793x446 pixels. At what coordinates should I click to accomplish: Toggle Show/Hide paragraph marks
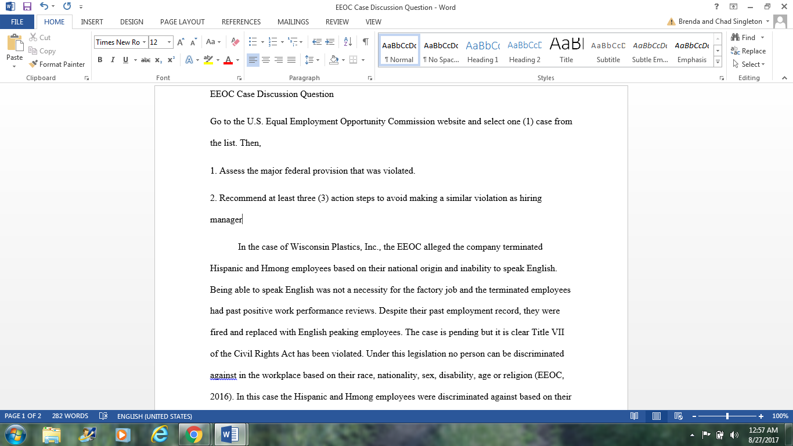pyautogui.click(x=365, y=42)
